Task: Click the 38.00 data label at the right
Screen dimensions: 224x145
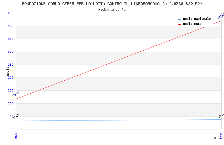Action: tap(221, 115)
